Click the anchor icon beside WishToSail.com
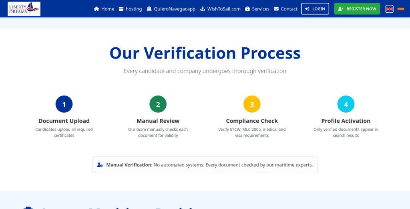Viewport: 410px width, 209px height. 203,9
